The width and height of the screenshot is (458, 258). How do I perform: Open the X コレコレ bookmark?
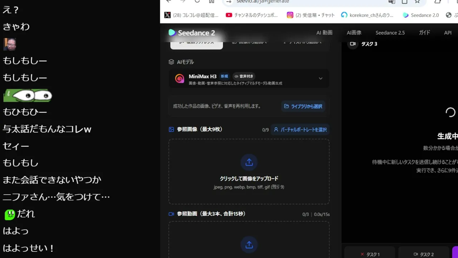tap(191, 15)
